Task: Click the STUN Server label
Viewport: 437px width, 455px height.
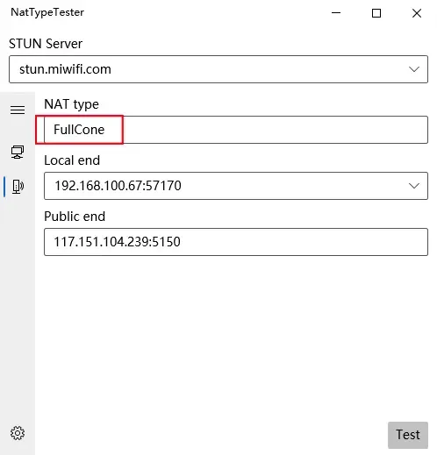Action: pos(46,44)
